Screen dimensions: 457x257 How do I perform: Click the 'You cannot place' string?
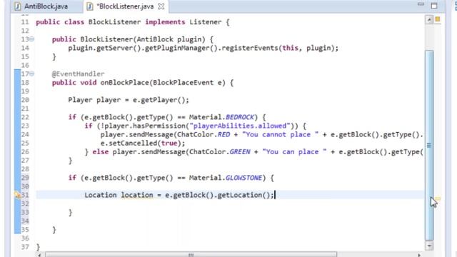click(280, 135)
